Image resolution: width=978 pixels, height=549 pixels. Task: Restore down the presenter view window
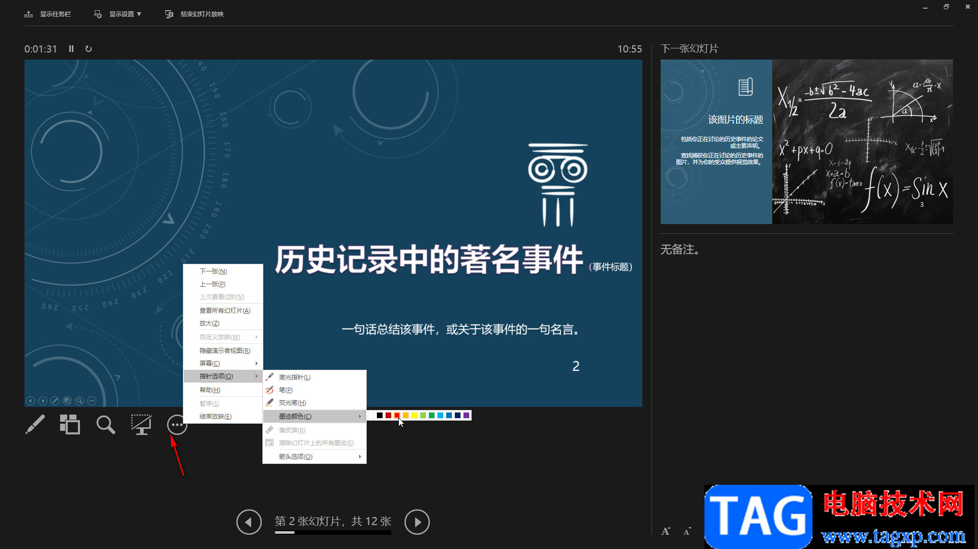pyautogui.click(x=946, y=7)
